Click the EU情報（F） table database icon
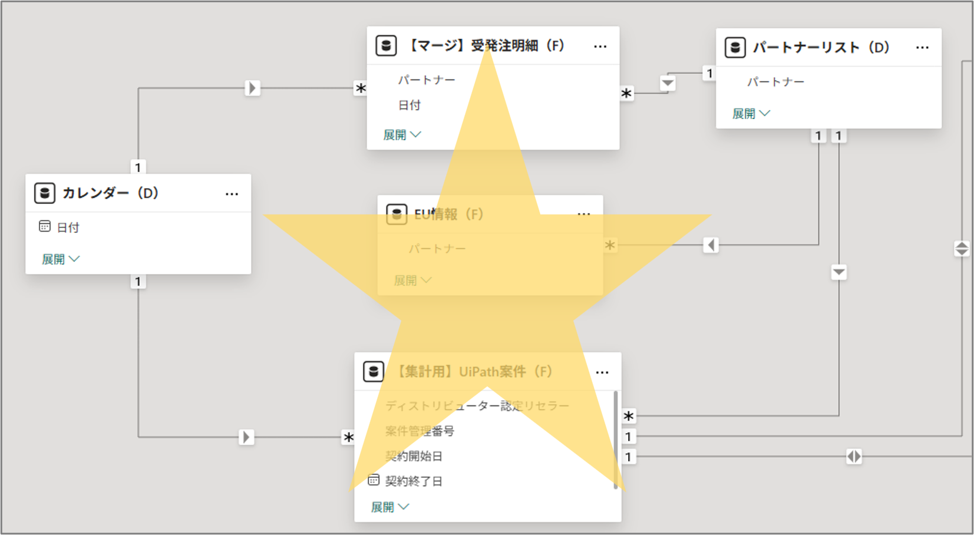The width and height of the screenshot is (974, 535). [397, 214]
